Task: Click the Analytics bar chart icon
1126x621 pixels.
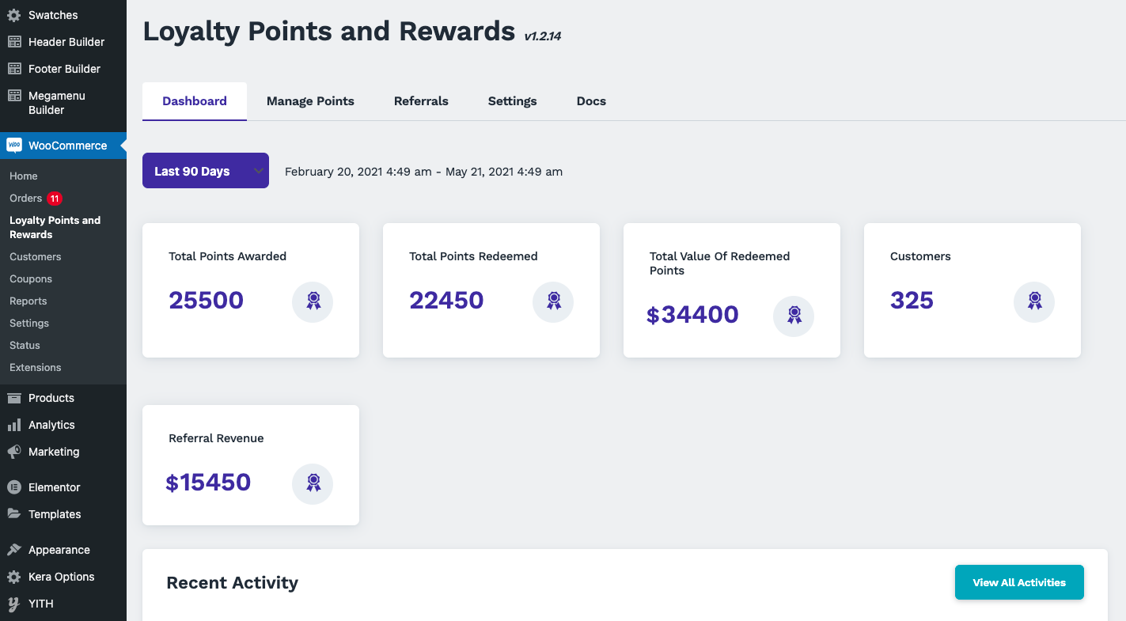Action: (x=14, y=425)
